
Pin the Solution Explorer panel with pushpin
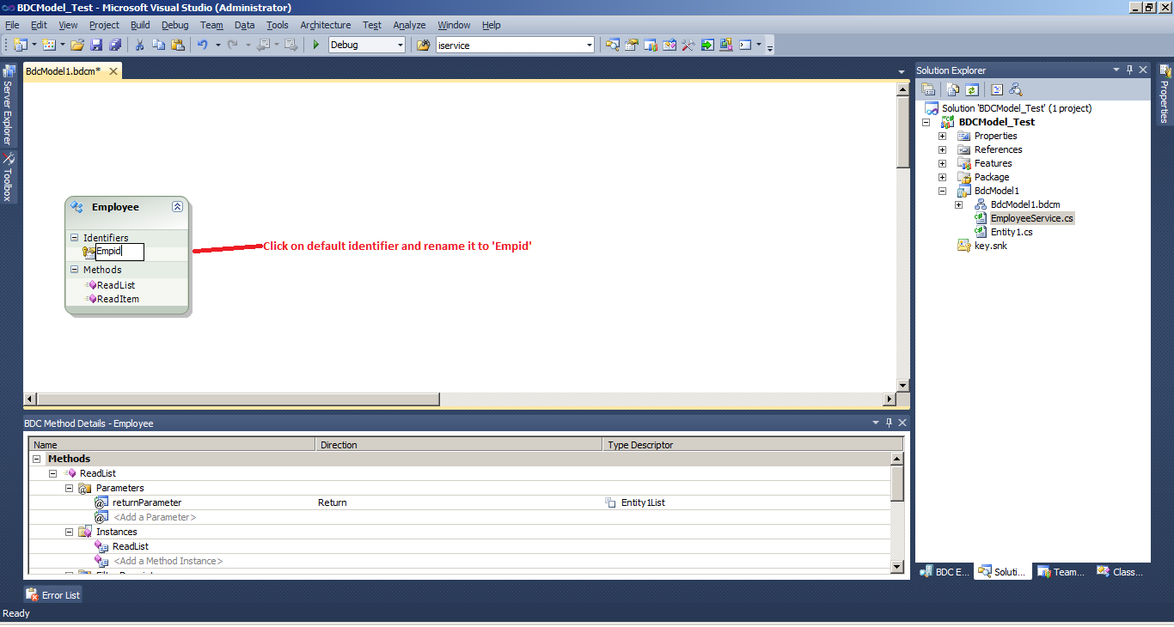click(1129, 70)
